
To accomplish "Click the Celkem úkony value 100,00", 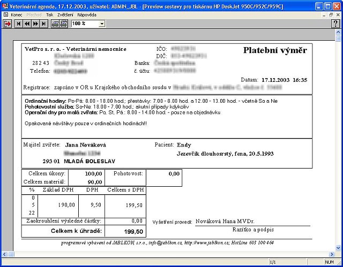I will [x=93, y=174].
